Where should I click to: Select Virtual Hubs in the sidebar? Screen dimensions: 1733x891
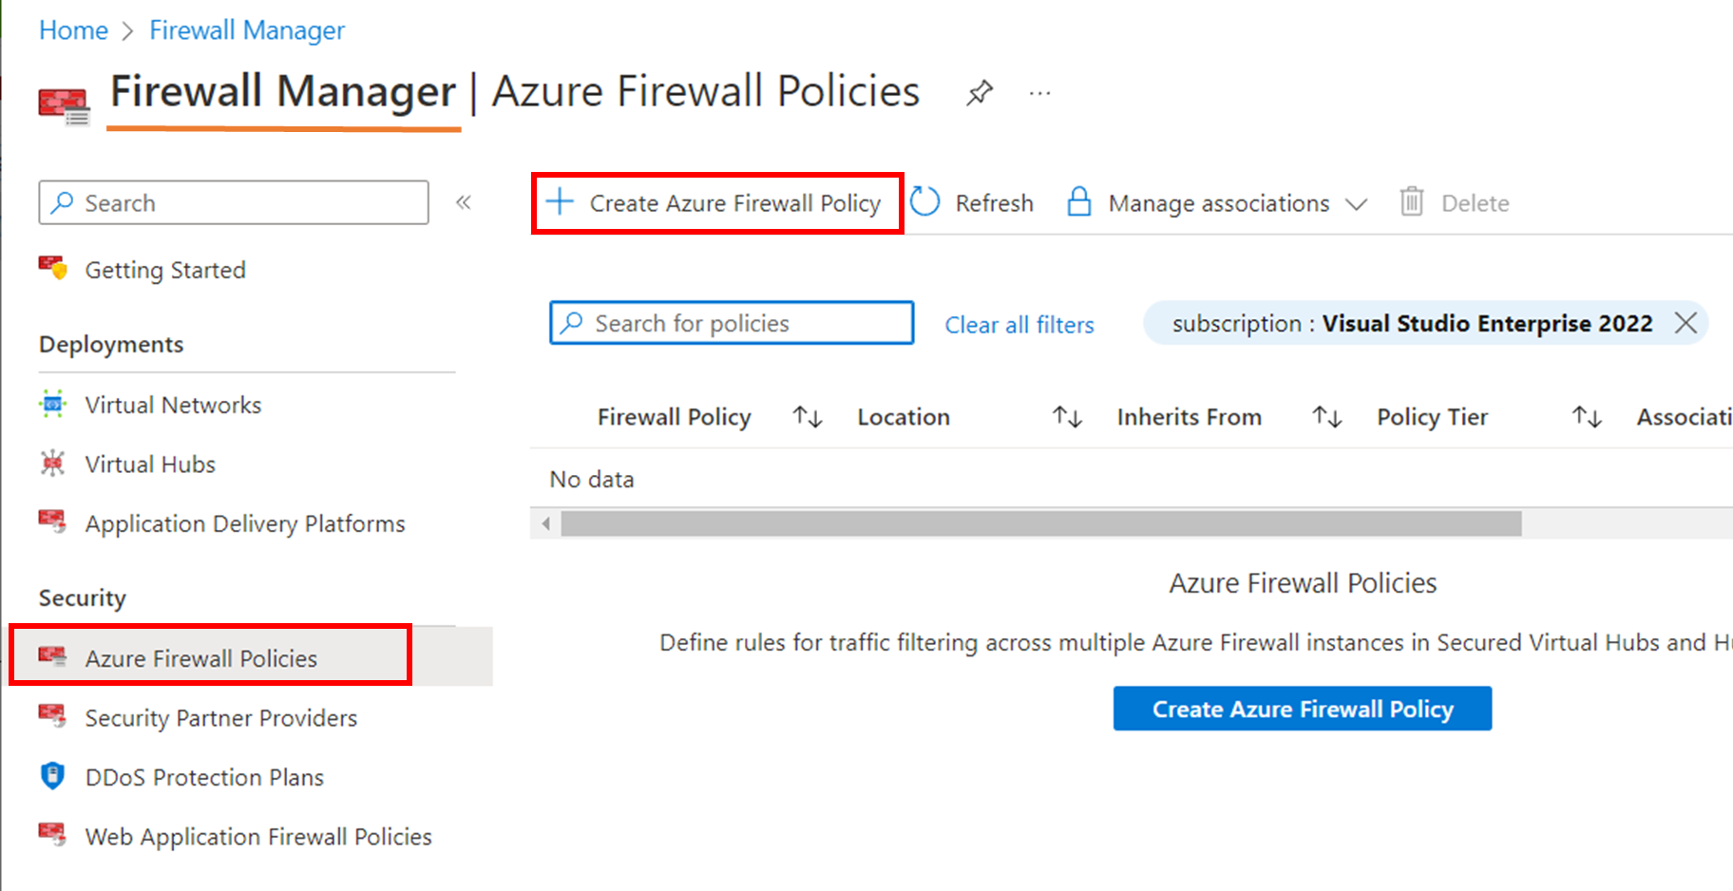[x=149, y=464]
